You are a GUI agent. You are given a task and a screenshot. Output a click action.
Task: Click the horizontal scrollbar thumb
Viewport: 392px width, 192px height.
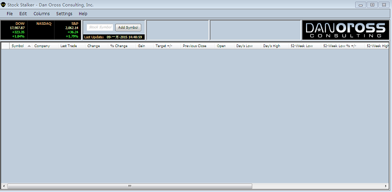[x=130, y=186]
